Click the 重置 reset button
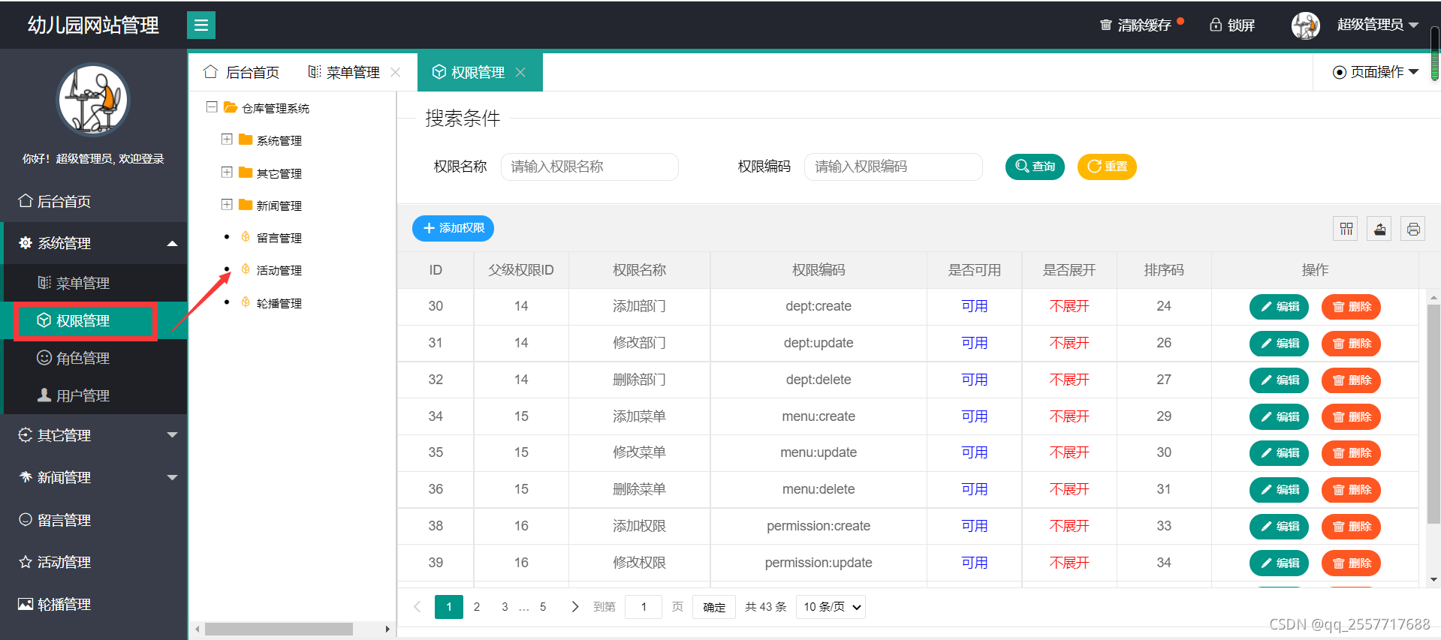This screenshot has height=640, width=1441. (x=1107, y=167)
